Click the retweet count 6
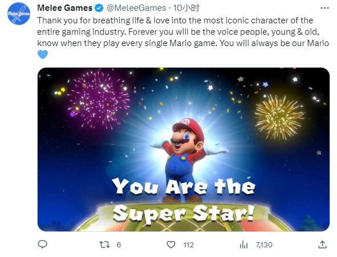This screenshot has height=257, width=337. point(119,245)
